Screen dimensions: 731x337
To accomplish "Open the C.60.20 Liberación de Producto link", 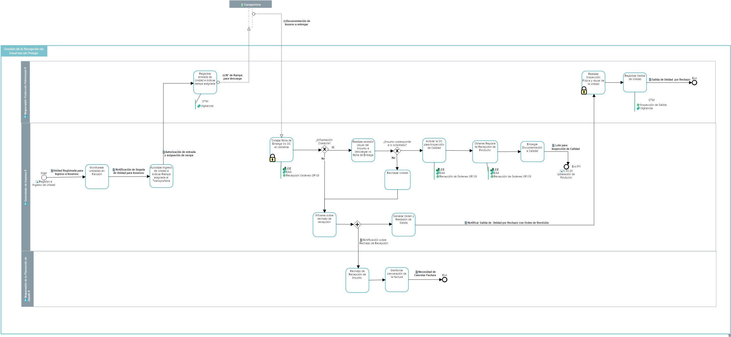I will pos(566,174).
